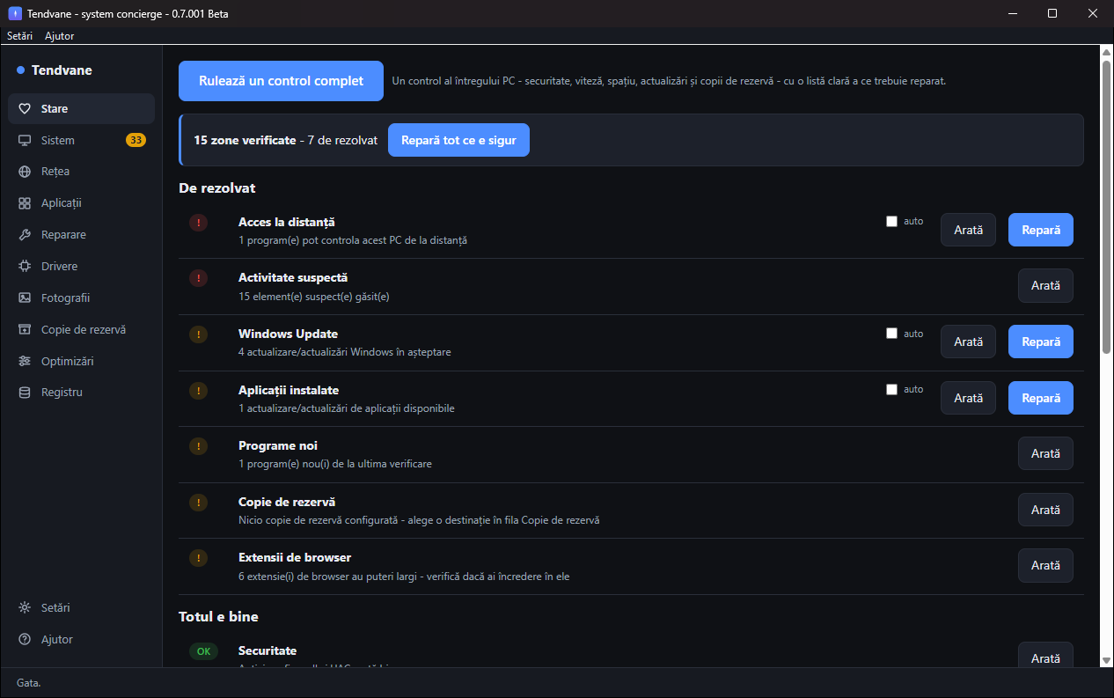Viewport: 1114px width, 698px height.
Task: Click Repară for Acces la distanță
Action: click(1041, 230)
